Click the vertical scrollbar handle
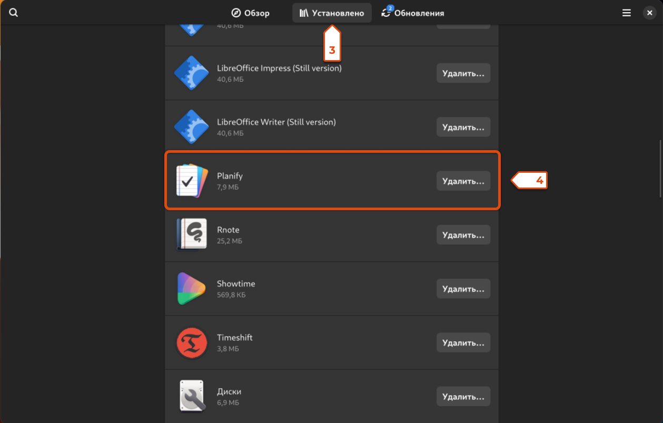This screenshot has width=663, height=423. [x=660, y=169]
